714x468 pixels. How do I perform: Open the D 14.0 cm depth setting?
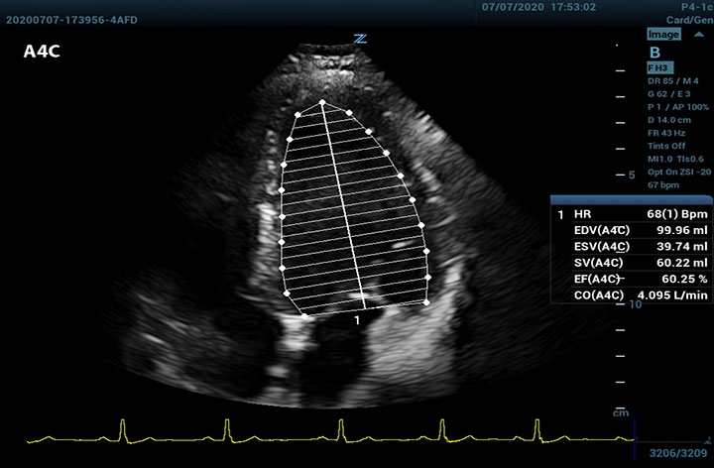(x=670, y=119)
